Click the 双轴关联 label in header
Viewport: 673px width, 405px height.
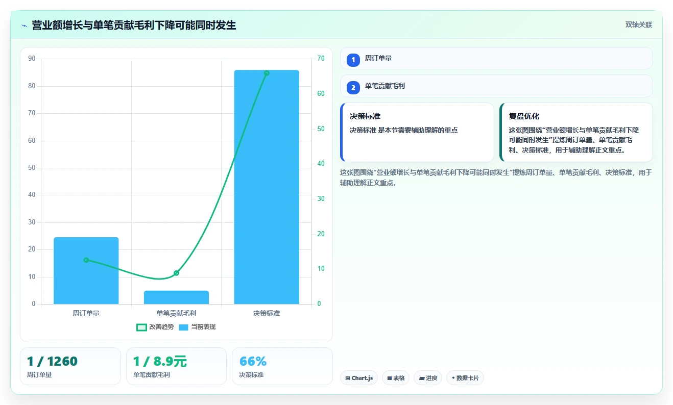(639, 24)
